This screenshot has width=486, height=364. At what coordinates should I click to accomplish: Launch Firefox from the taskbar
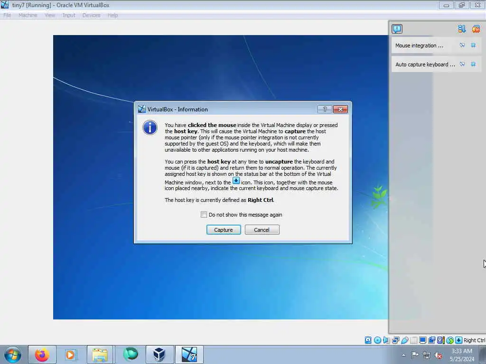point(42,355)
